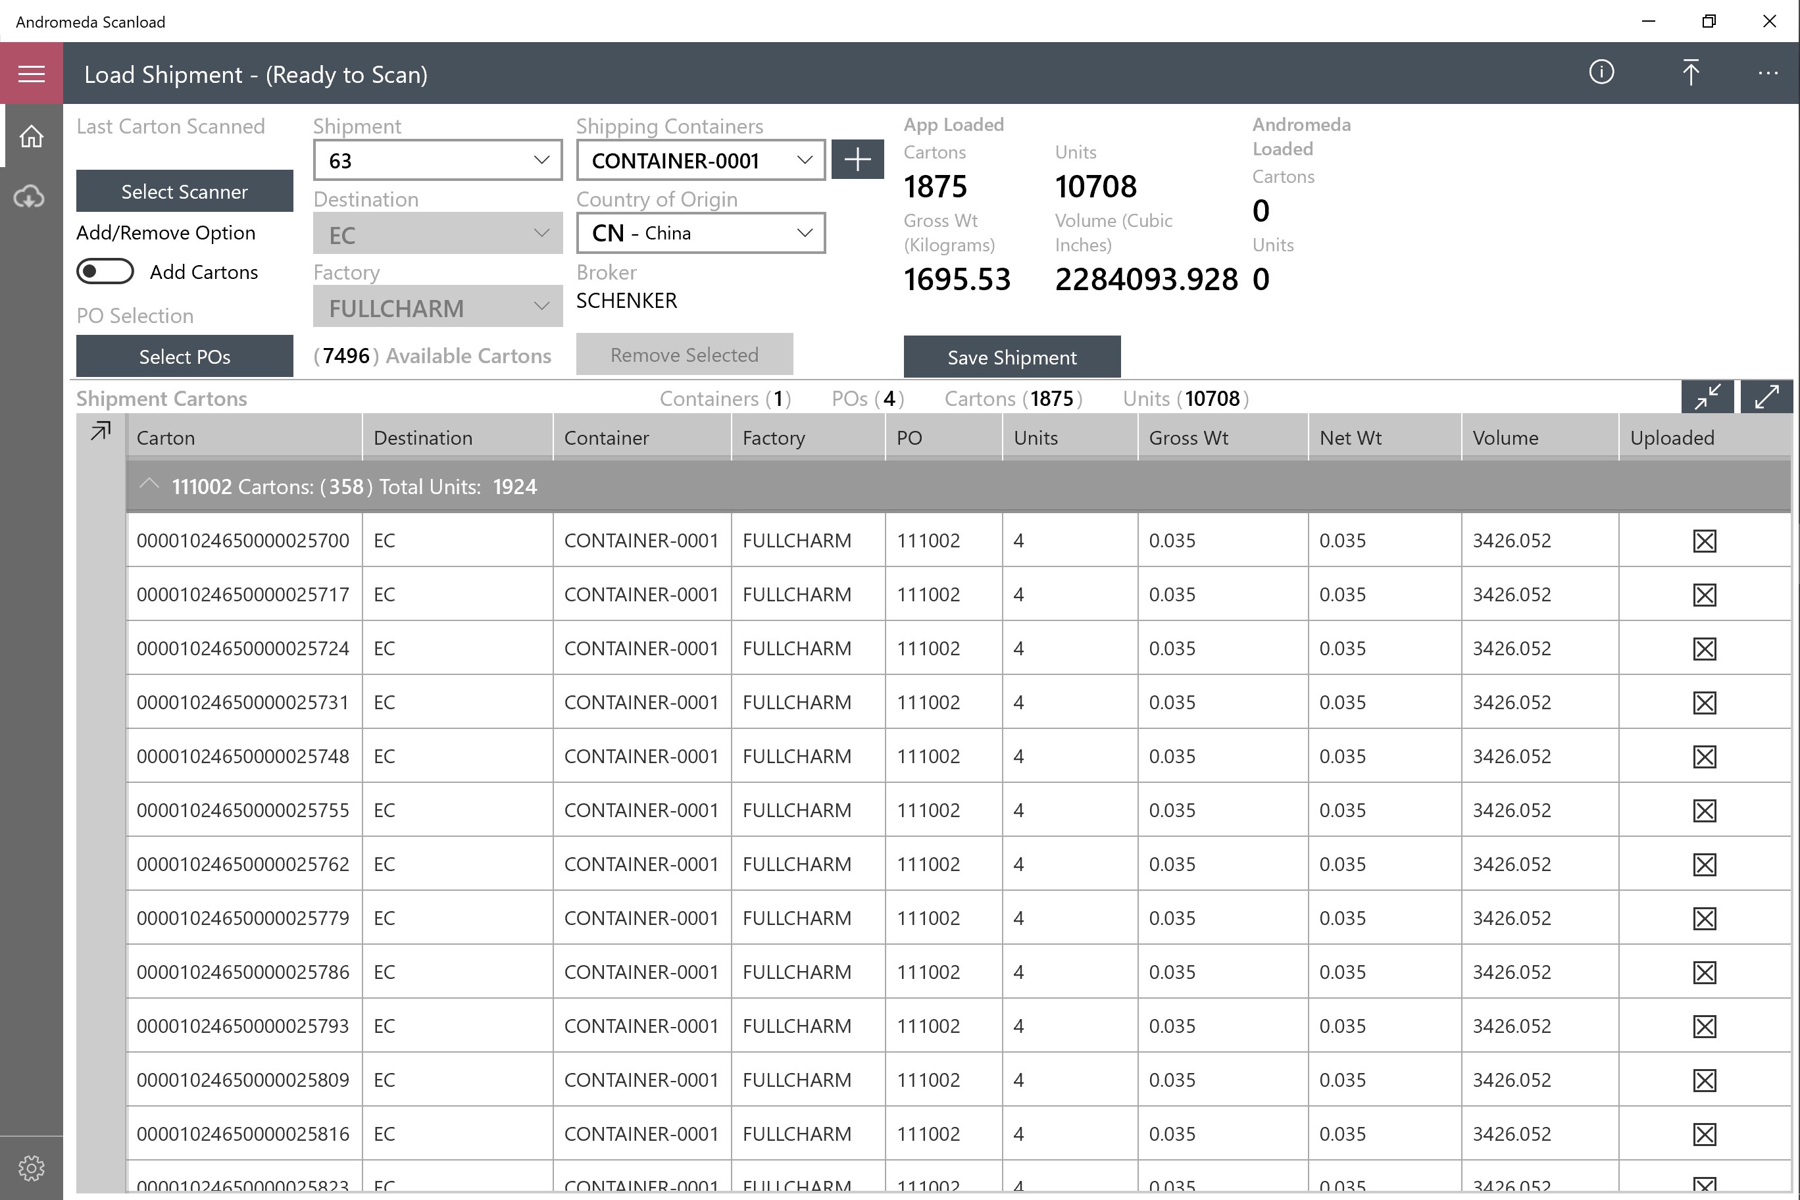Add a new shipping container with plus
Screen dimensions: 1800x1200
pos(857,160)
